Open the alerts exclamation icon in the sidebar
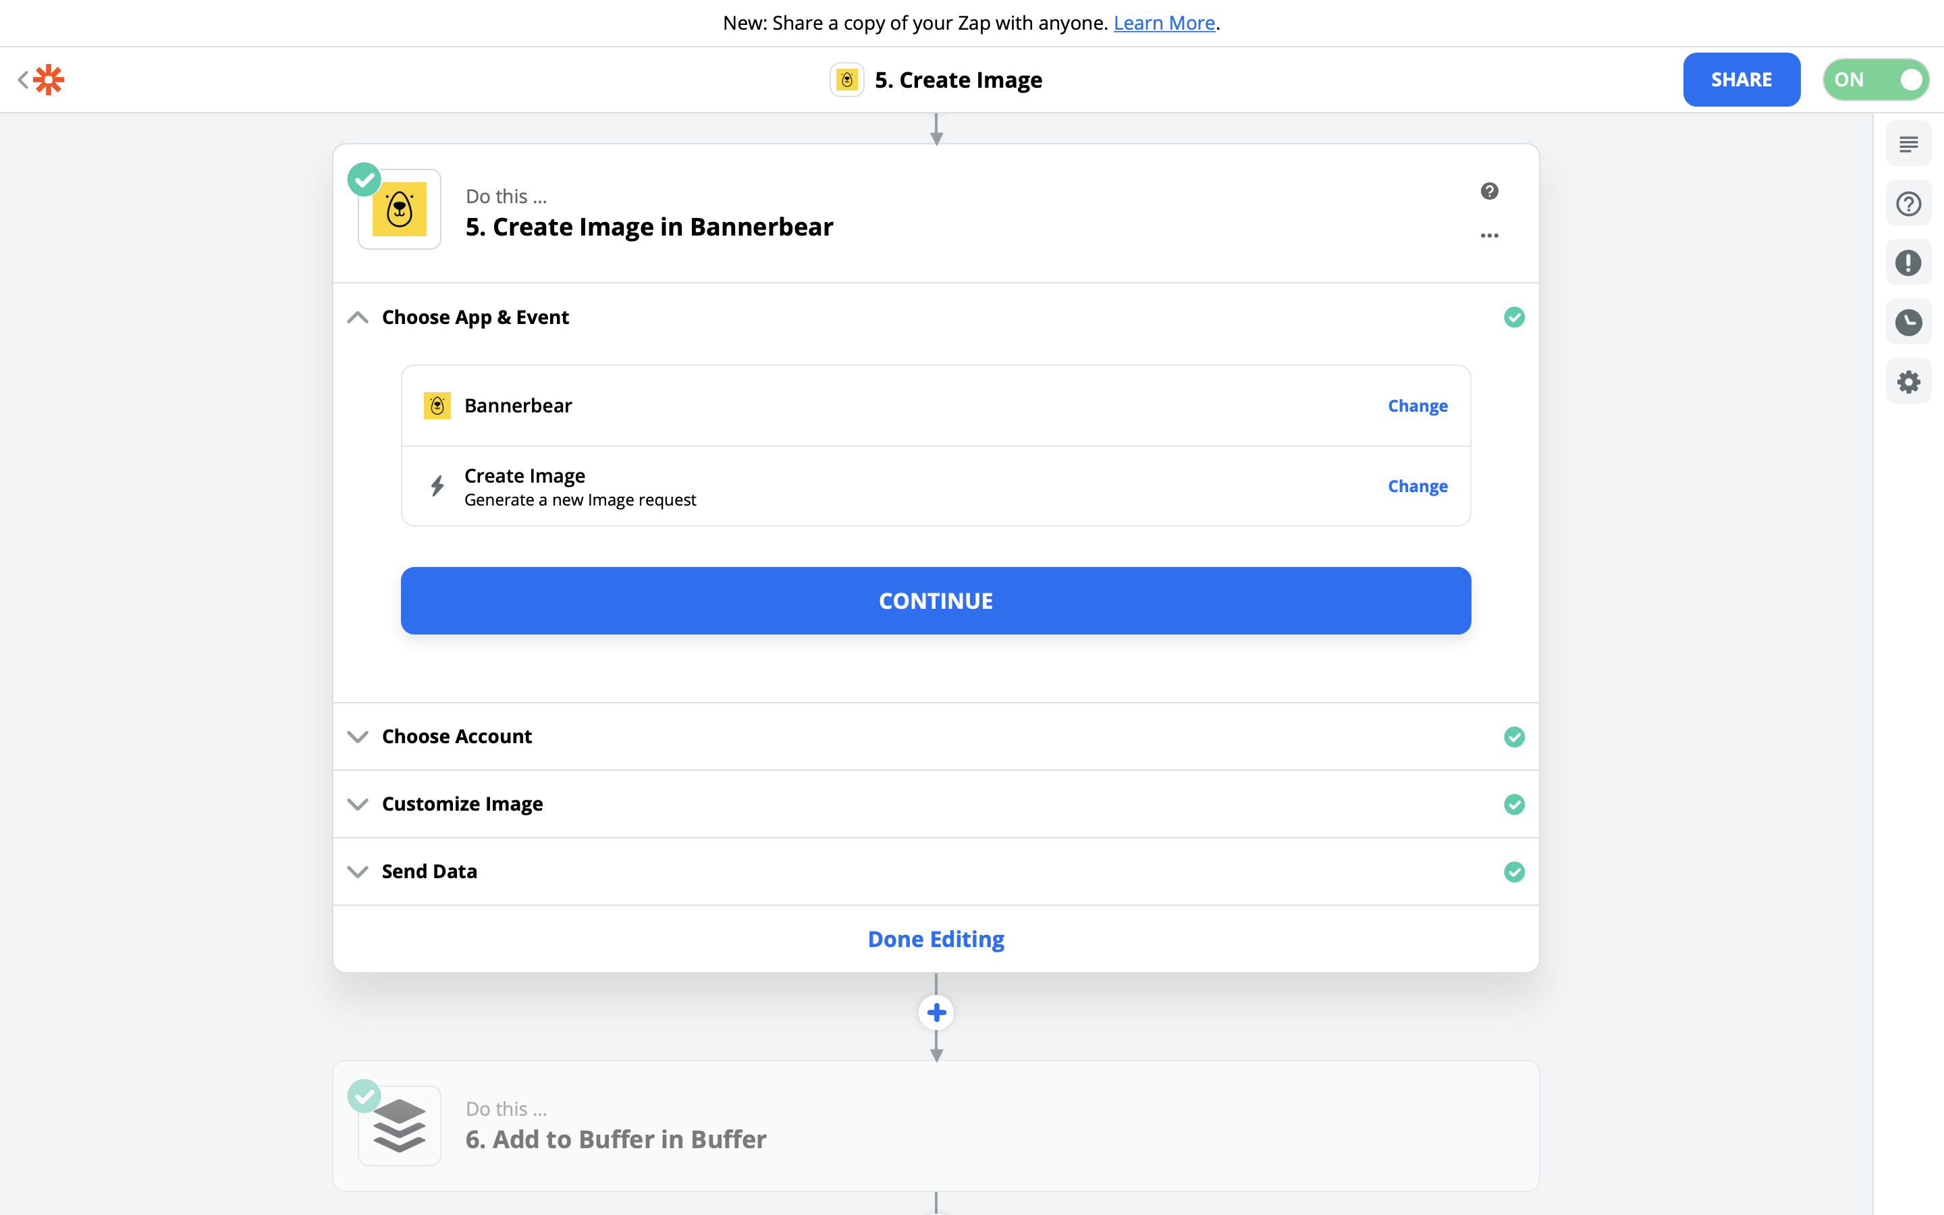 1908,263
